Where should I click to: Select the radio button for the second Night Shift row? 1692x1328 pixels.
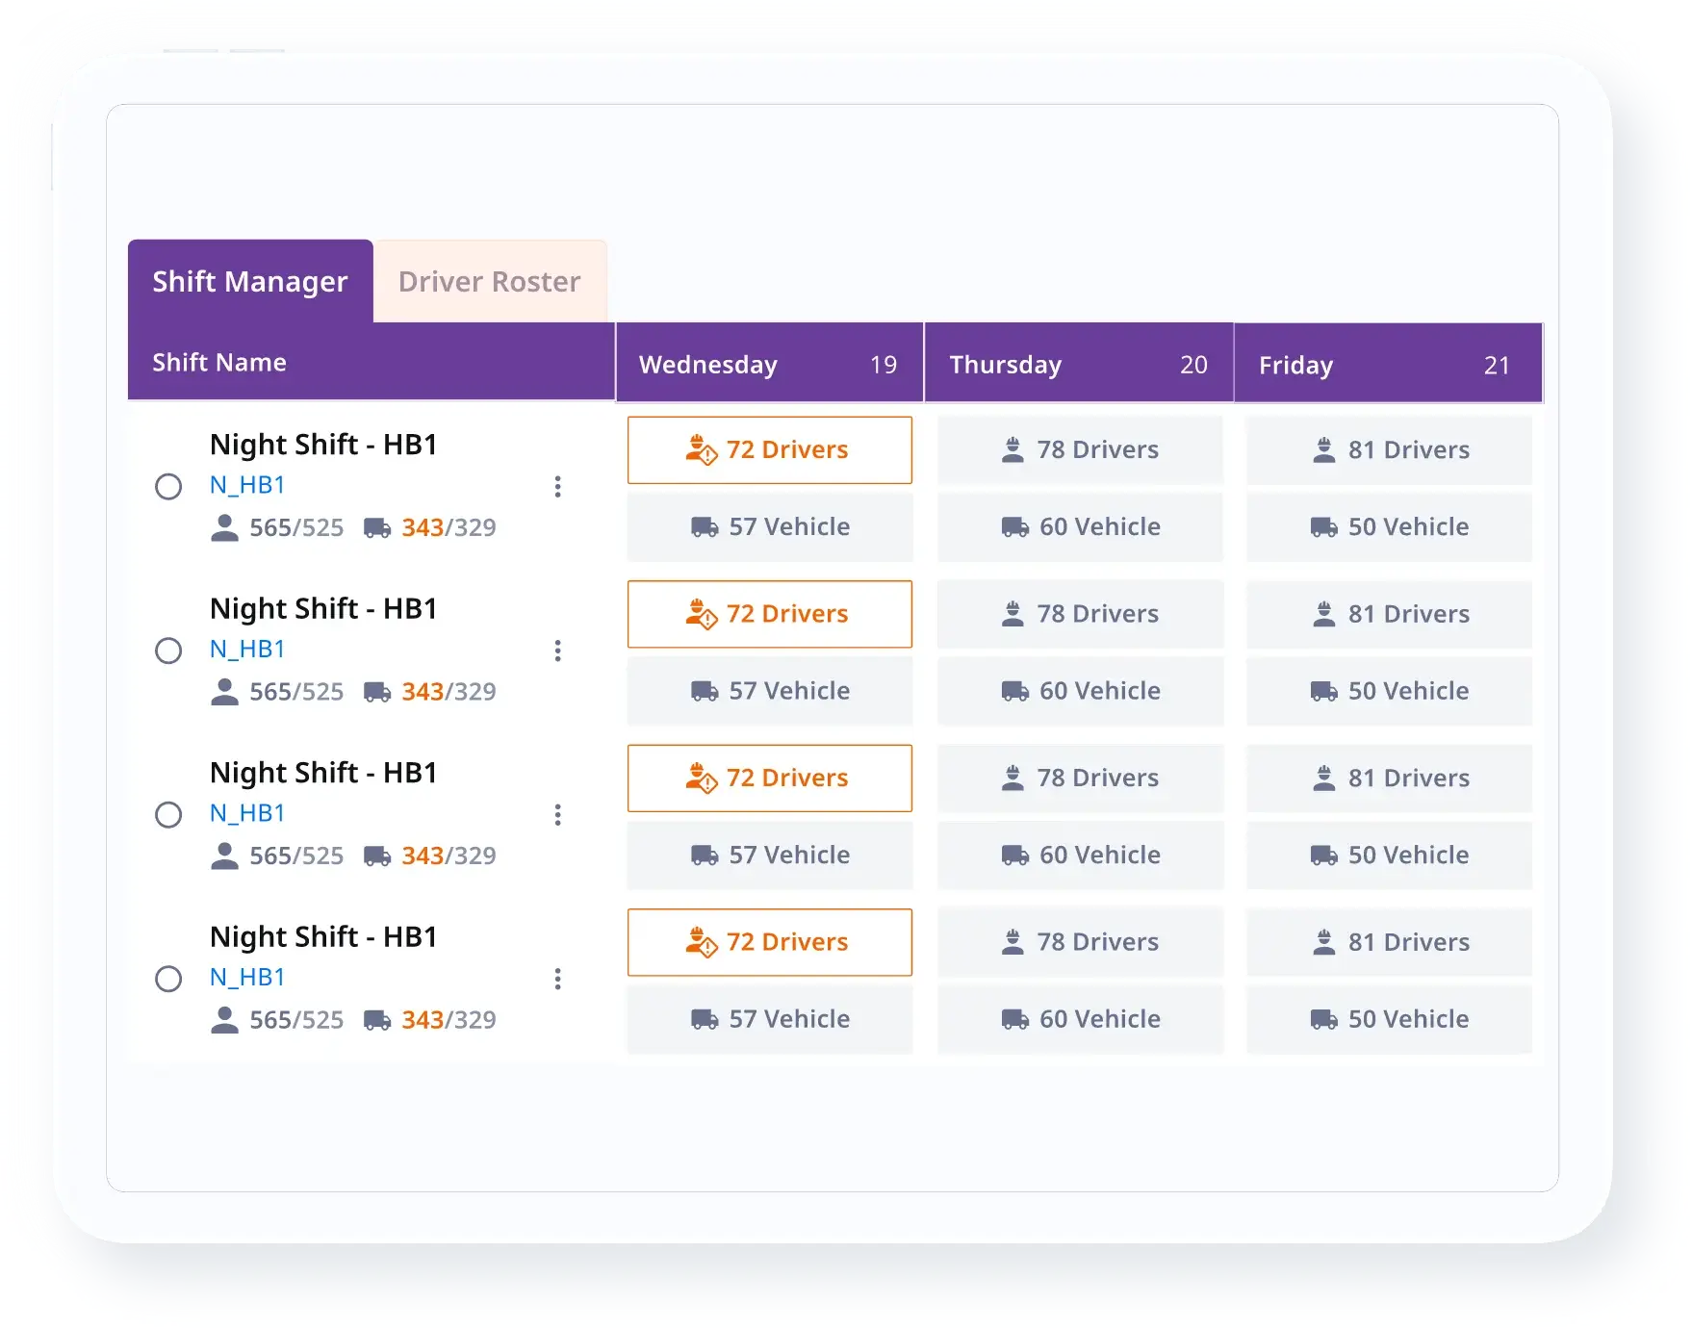click(x=169, y=651)
